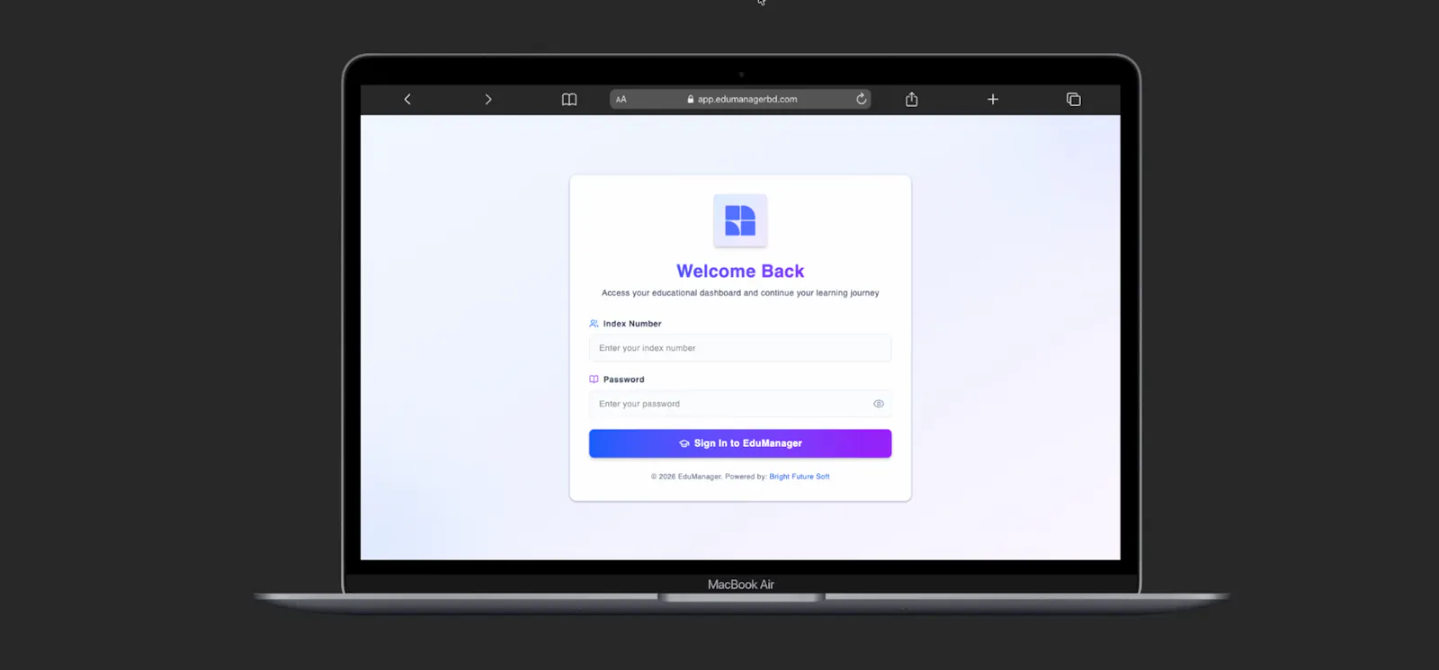Click the Index Number label

[632, 324]
